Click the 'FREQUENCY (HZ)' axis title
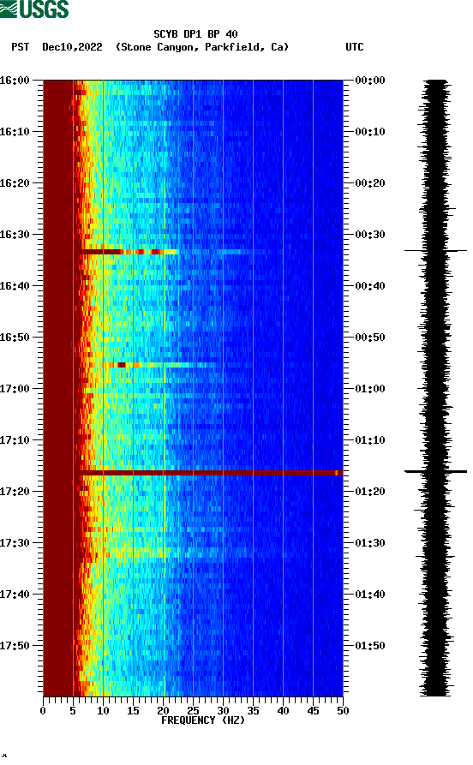 [203, 720]
